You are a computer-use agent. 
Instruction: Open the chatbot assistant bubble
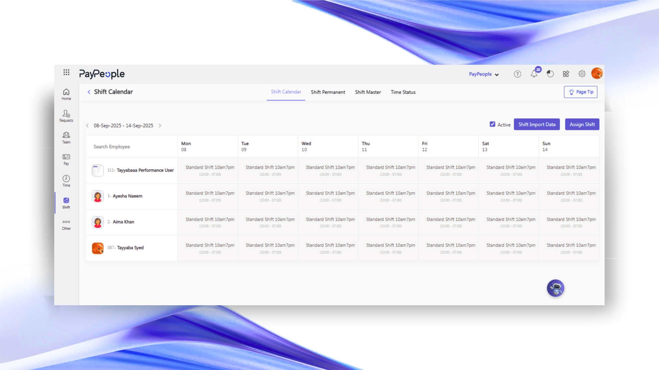pyautogui.click(x=555, y=288)
